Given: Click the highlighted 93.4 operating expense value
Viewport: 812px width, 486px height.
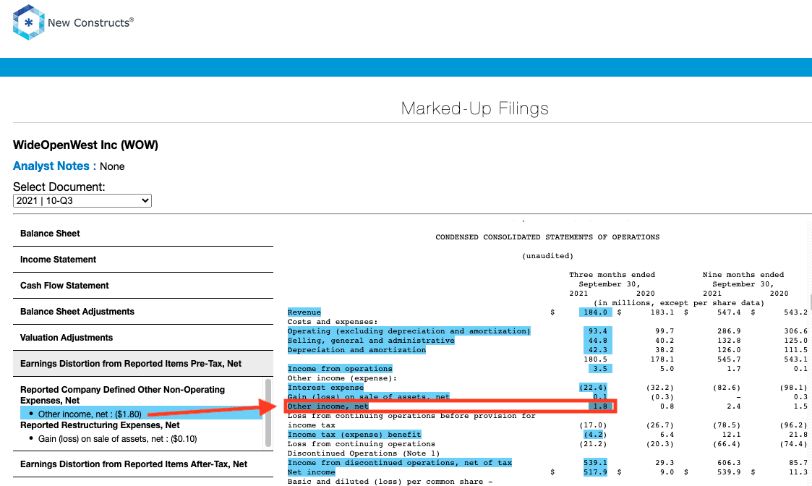Looking at the screenshot, I should pos(597,331).
